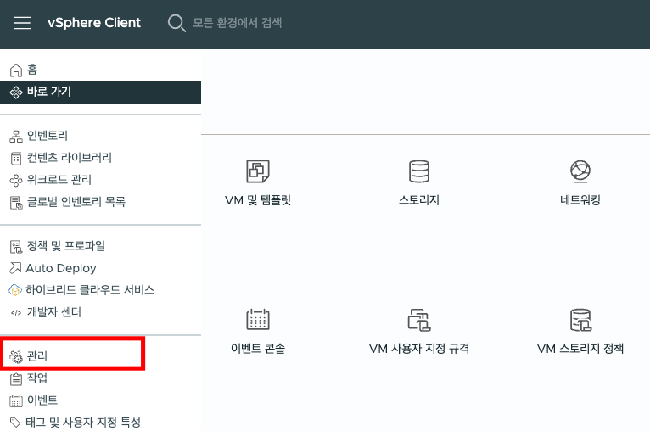650x431 pixels.
Task: Open 하이브리드 클라우드 서비스
Action: pyautogui.click(x=90, y=289)
